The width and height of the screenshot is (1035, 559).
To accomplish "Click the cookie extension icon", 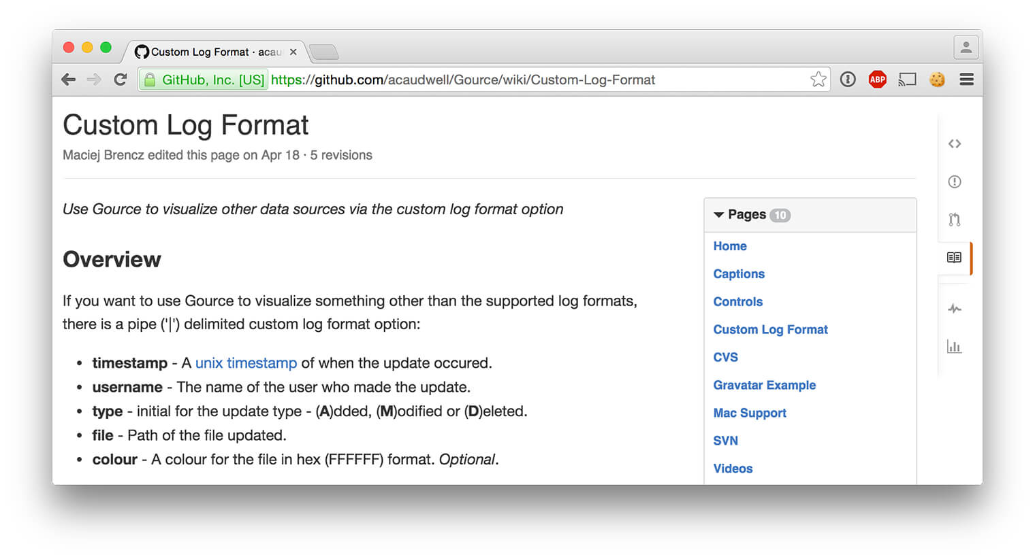I will coord(937,80).
